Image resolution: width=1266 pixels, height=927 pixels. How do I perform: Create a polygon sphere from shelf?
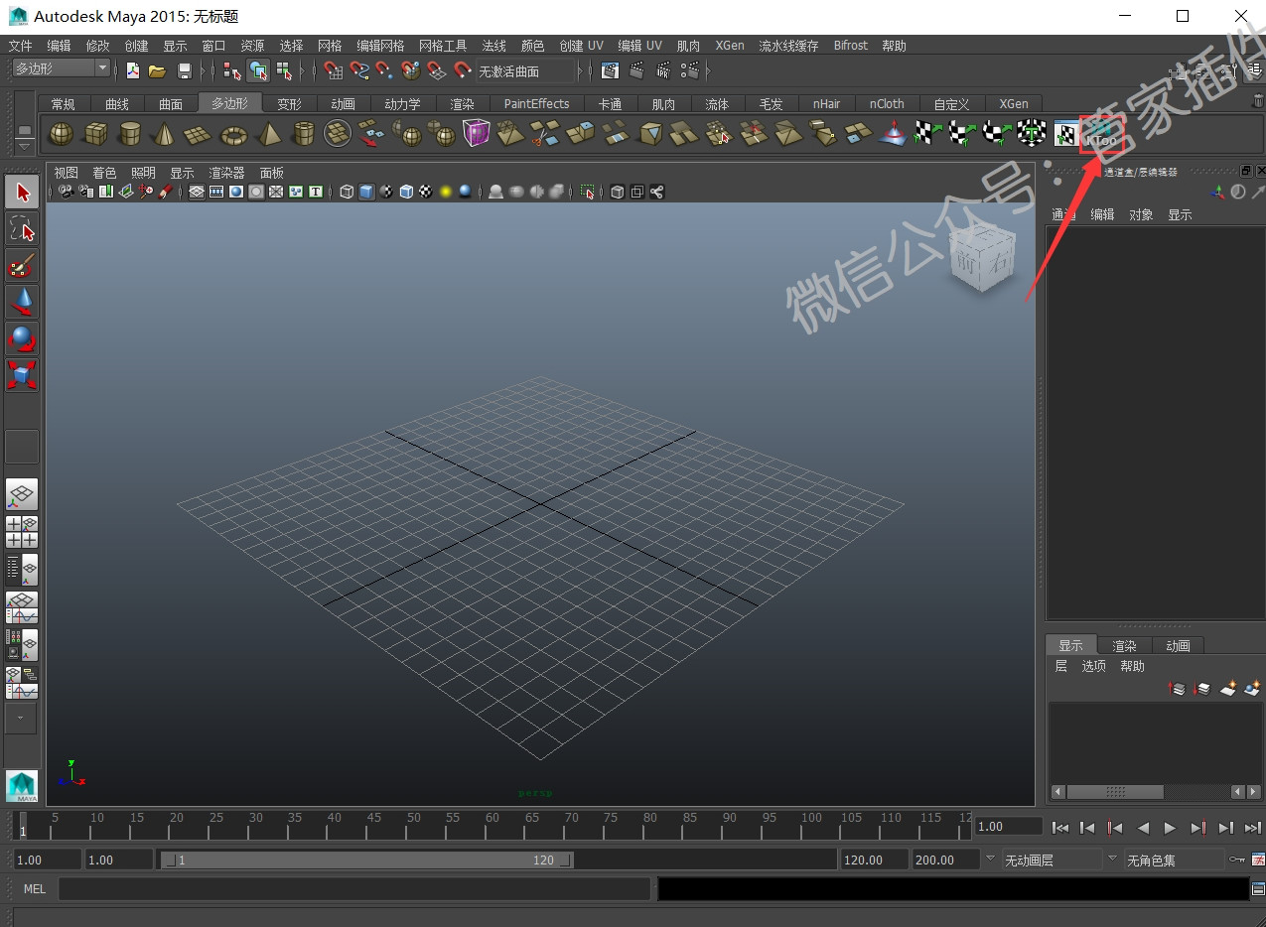(62, 133)
